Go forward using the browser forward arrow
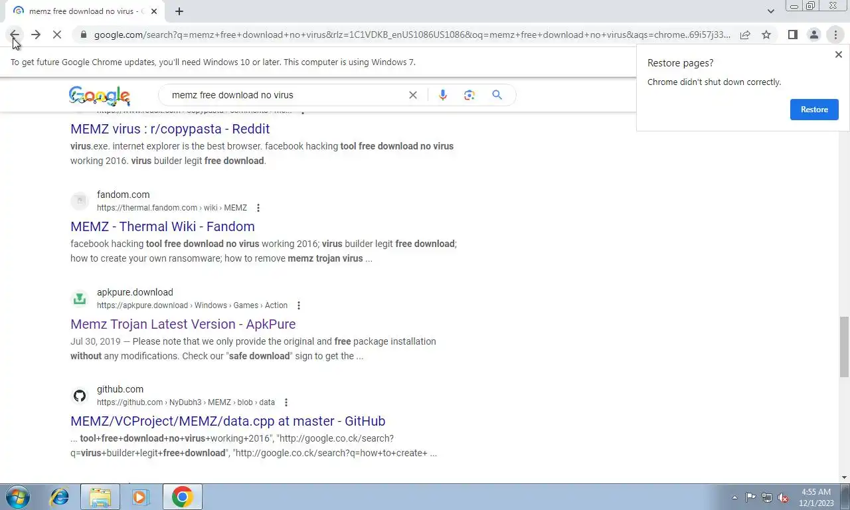850x510 pixels. [x=36, y=35]
